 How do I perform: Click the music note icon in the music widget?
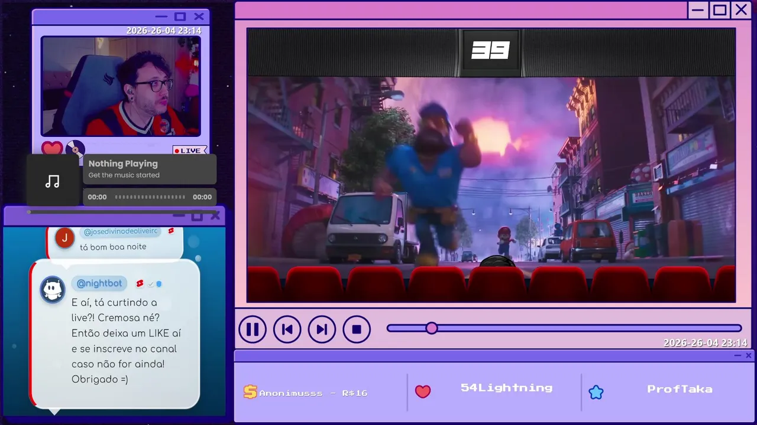pyautogui.click(x=53, y=181)
